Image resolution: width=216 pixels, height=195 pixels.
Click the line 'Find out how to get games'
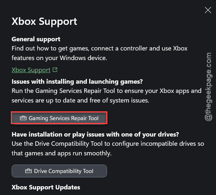99,48
